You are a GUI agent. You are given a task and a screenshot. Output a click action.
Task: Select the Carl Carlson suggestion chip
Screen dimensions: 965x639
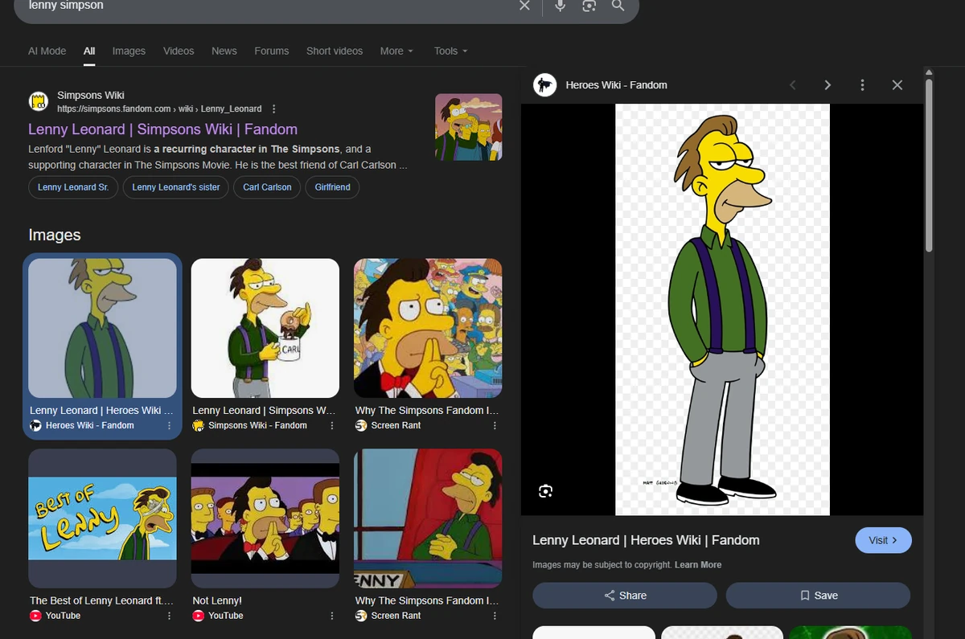[266, 186]
